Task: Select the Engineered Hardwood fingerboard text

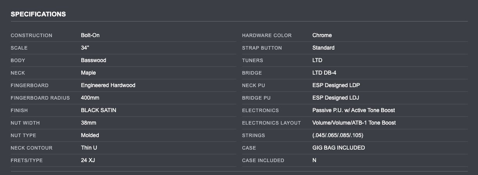Action: click(x=108, y=85)
